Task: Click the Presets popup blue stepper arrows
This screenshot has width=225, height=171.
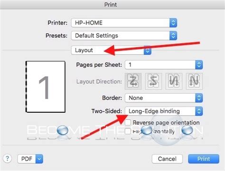Action: coord(173,36)
